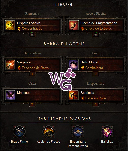Select hotkey slot 1 under Vingança
Screen dimensions: 128x151
click(32, 74)
